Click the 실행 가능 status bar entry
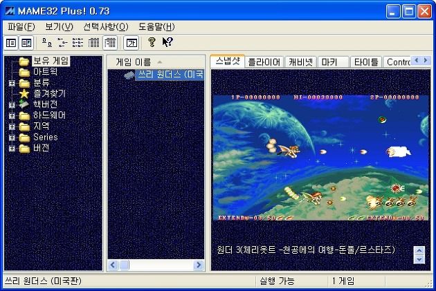 click(277, 281)
